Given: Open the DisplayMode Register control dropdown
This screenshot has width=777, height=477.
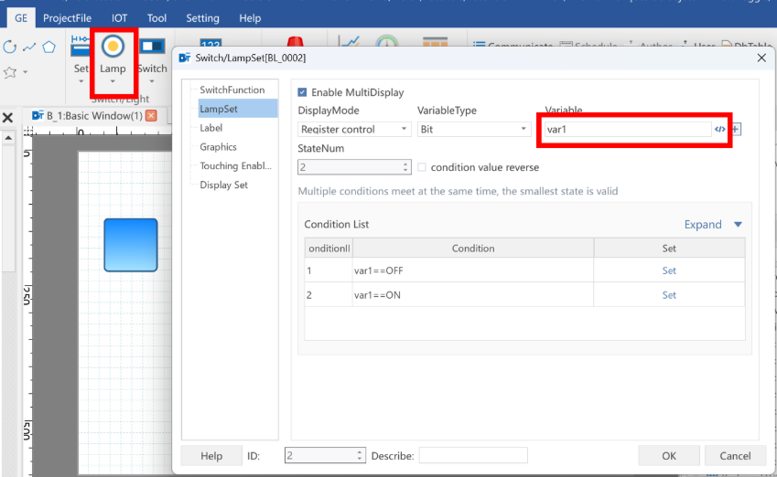Looking at the screenshot, I should point(354,129).
